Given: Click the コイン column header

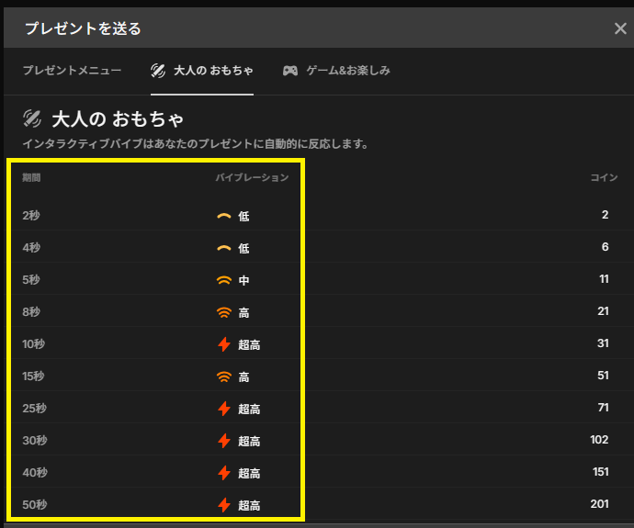Looking at the screenshot, I should tap(604, 177).
